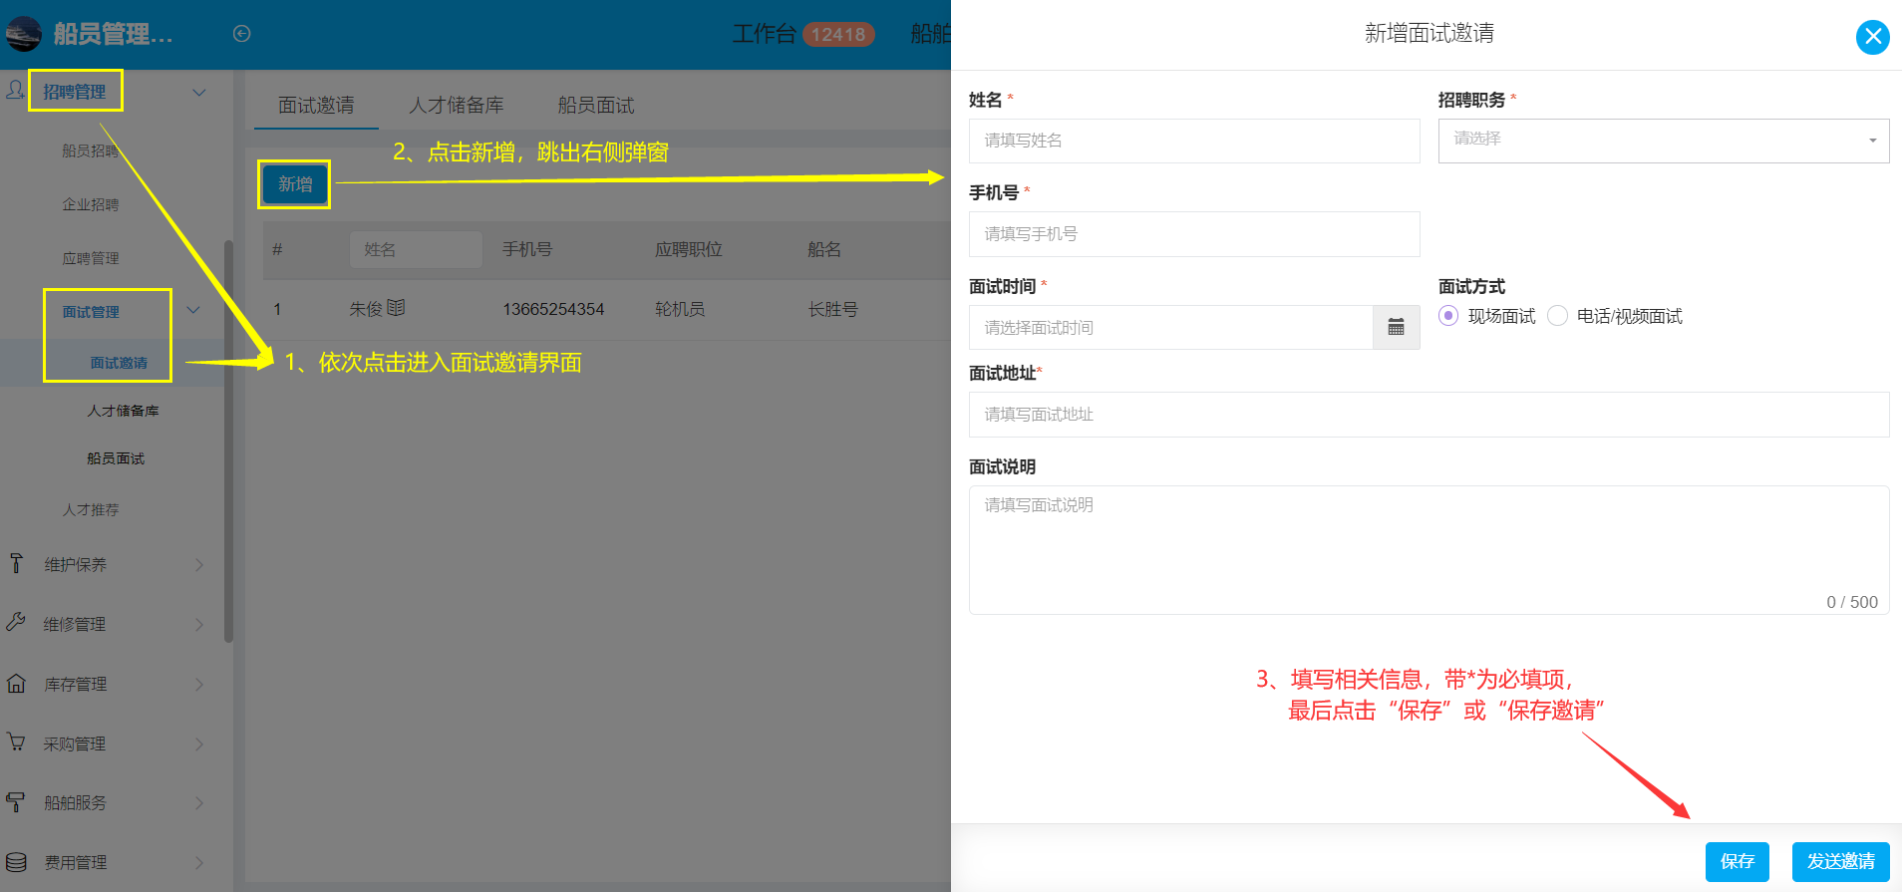Expand the 维护保养 menu
Image resolution: width=1902 pixels, height=892 pixels.
point(199,564)
